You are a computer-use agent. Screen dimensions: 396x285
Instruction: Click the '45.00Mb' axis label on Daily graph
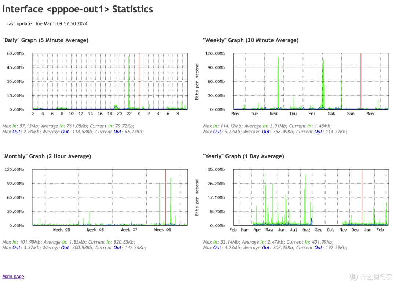tap(15, 68)
